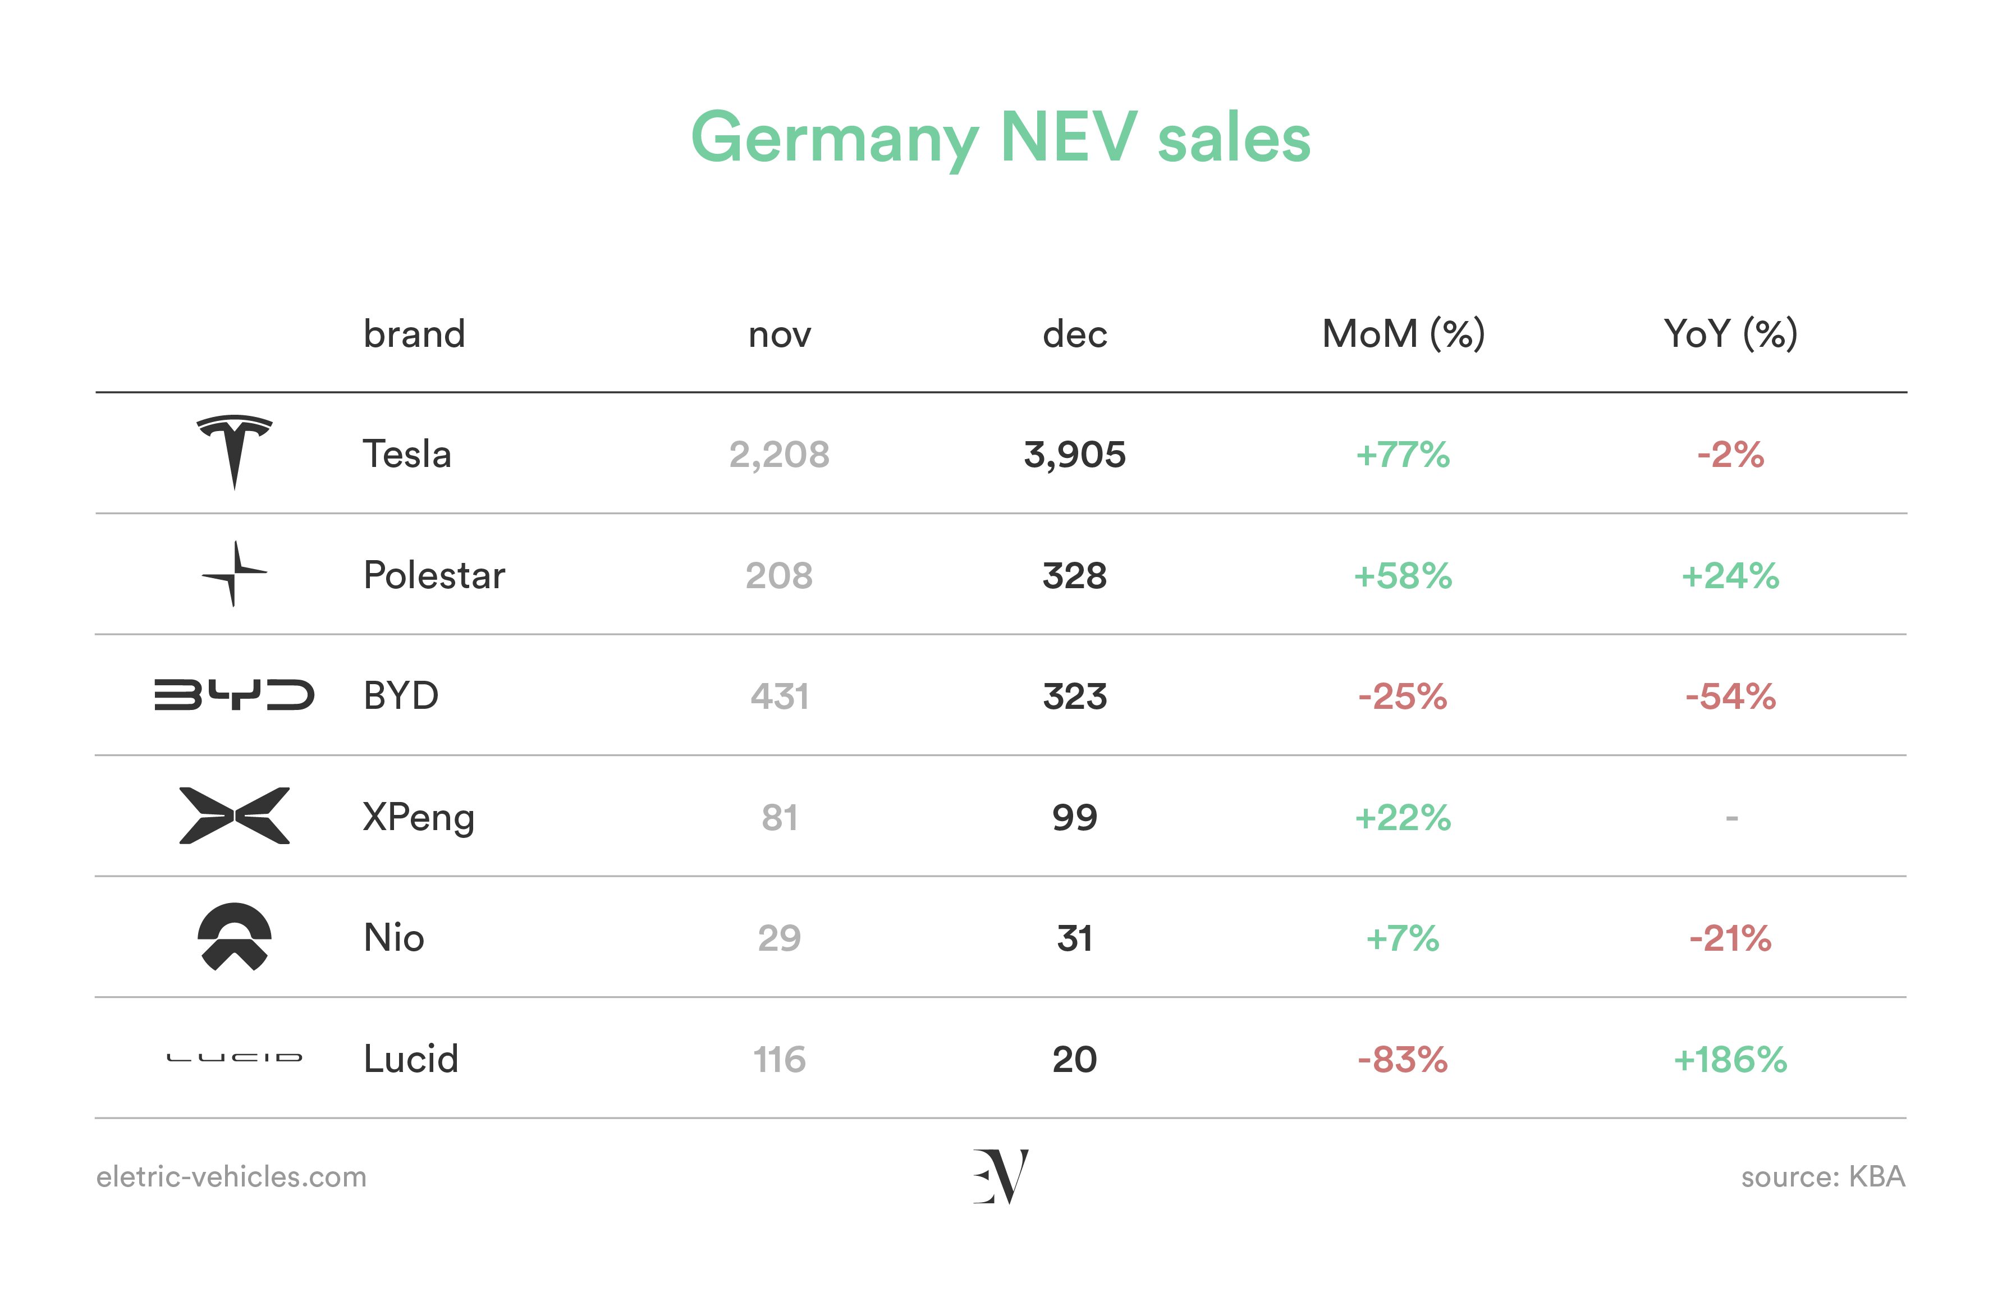Click Lucid's +186% YoY value

pos(1730,1059)
